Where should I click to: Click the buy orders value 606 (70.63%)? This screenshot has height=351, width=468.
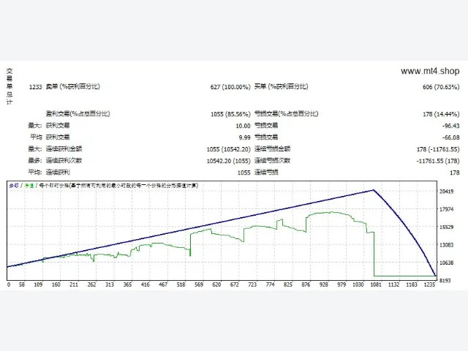coord(441,87)
